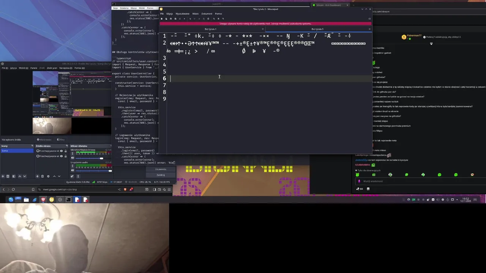Toggle lock on first Przechwytywanie ek source

(x=66, y=151)
